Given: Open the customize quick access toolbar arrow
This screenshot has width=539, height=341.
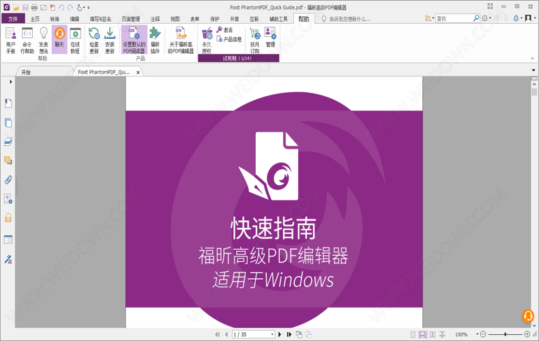Looking at the screenshot, I should 89,8.
